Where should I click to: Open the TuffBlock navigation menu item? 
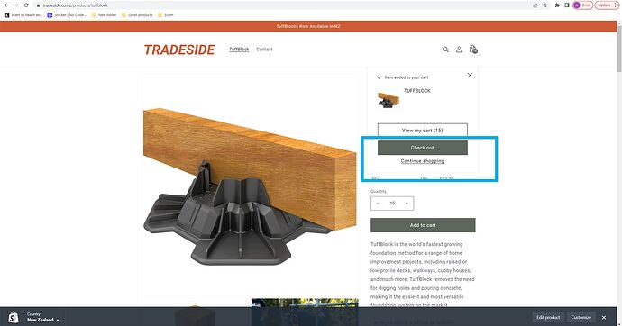click(239, 50)
